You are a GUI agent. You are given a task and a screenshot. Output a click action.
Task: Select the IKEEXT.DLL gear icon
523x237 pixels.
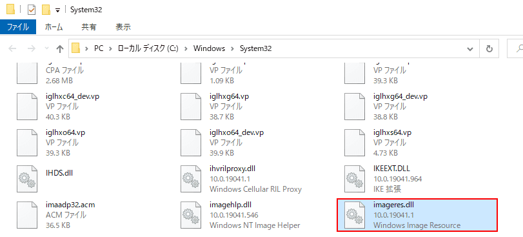click(x=354, y=179)
